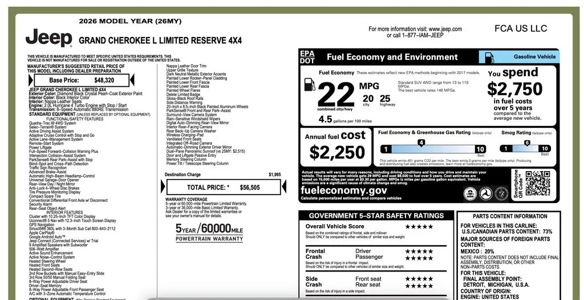Click 'ENGINE: UNITED STATES' origin line
Screen dimensions: 584x300
pos(490,297)
